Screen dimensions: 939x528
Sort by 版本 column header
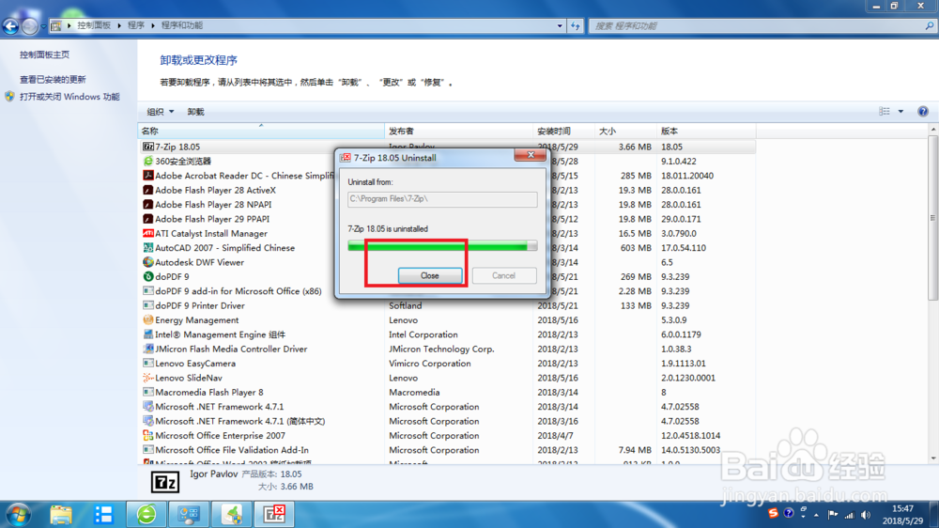coord(707,131)
